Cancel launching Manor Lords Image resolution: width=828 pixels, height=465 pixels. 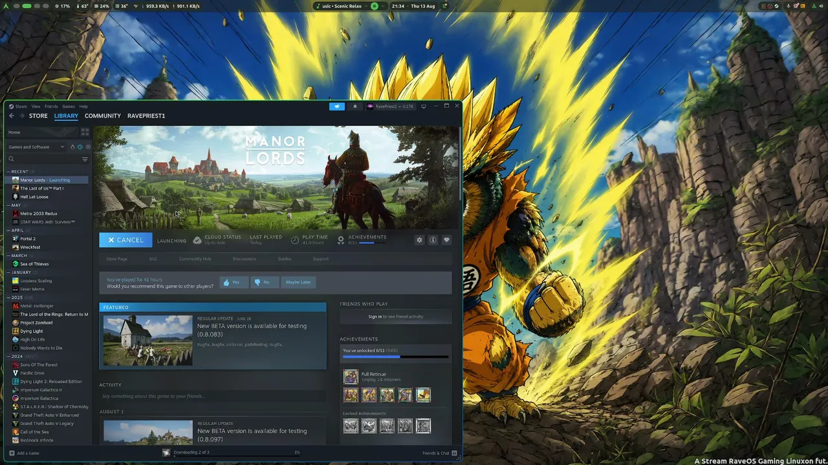point(125,240)
